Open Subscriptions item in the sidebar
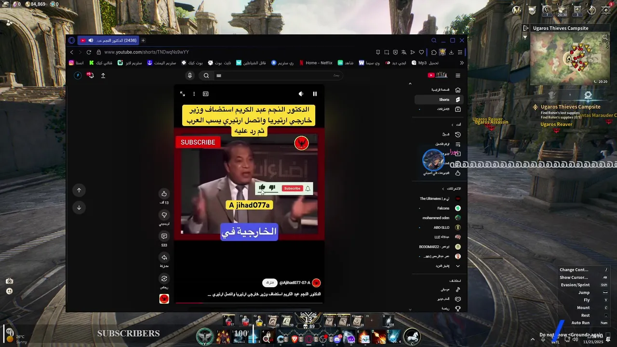The image size is (617, 347). (439, 109)
